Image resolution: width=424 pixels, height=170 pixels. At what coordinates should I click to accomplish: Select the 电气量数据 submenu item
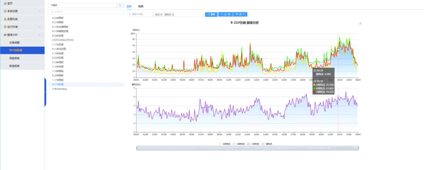coord(22,50)
